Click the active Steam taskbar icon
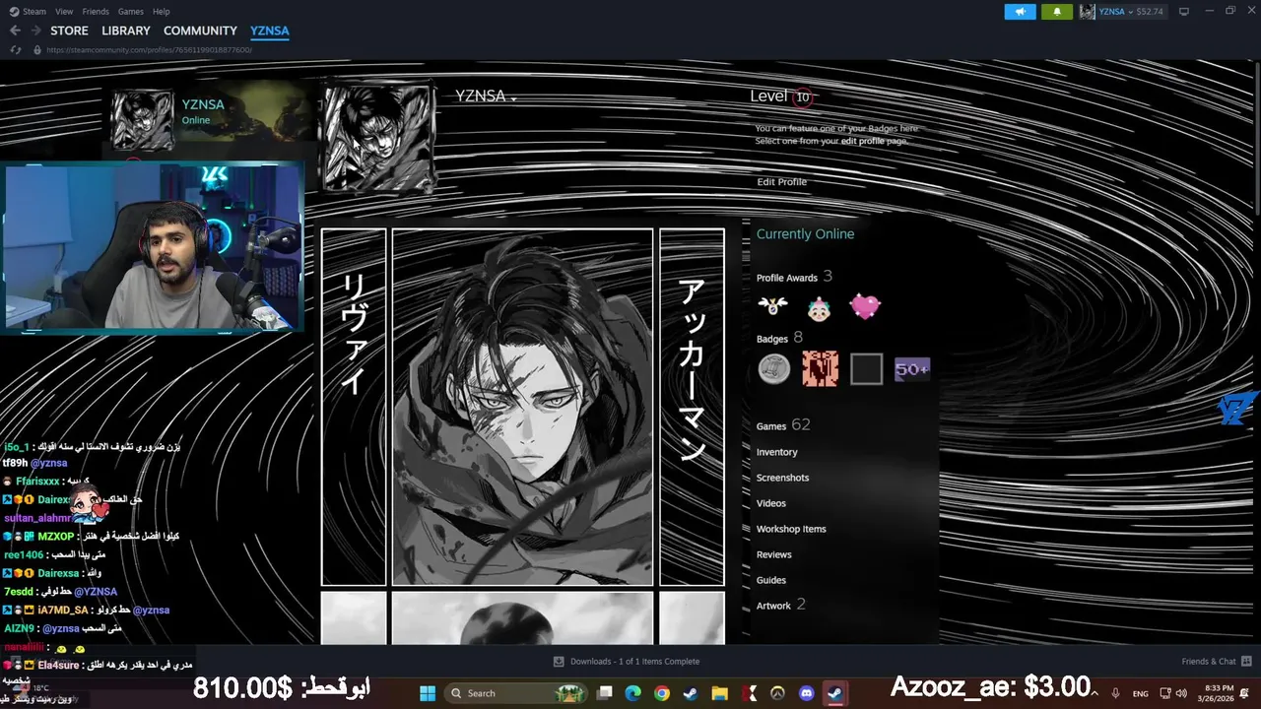This screenshot has height=709, width=1261. pos(835,693)
